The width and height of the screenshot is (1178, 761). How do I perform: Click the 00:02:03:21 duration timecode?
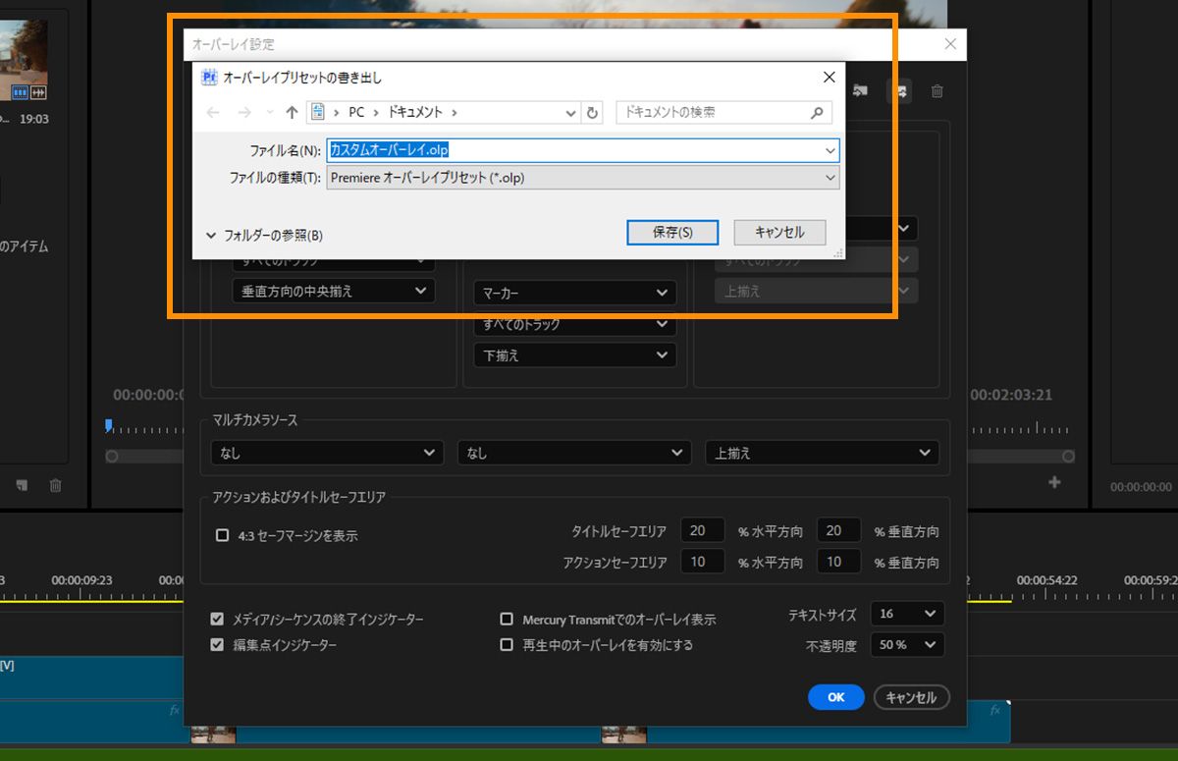1011,395
